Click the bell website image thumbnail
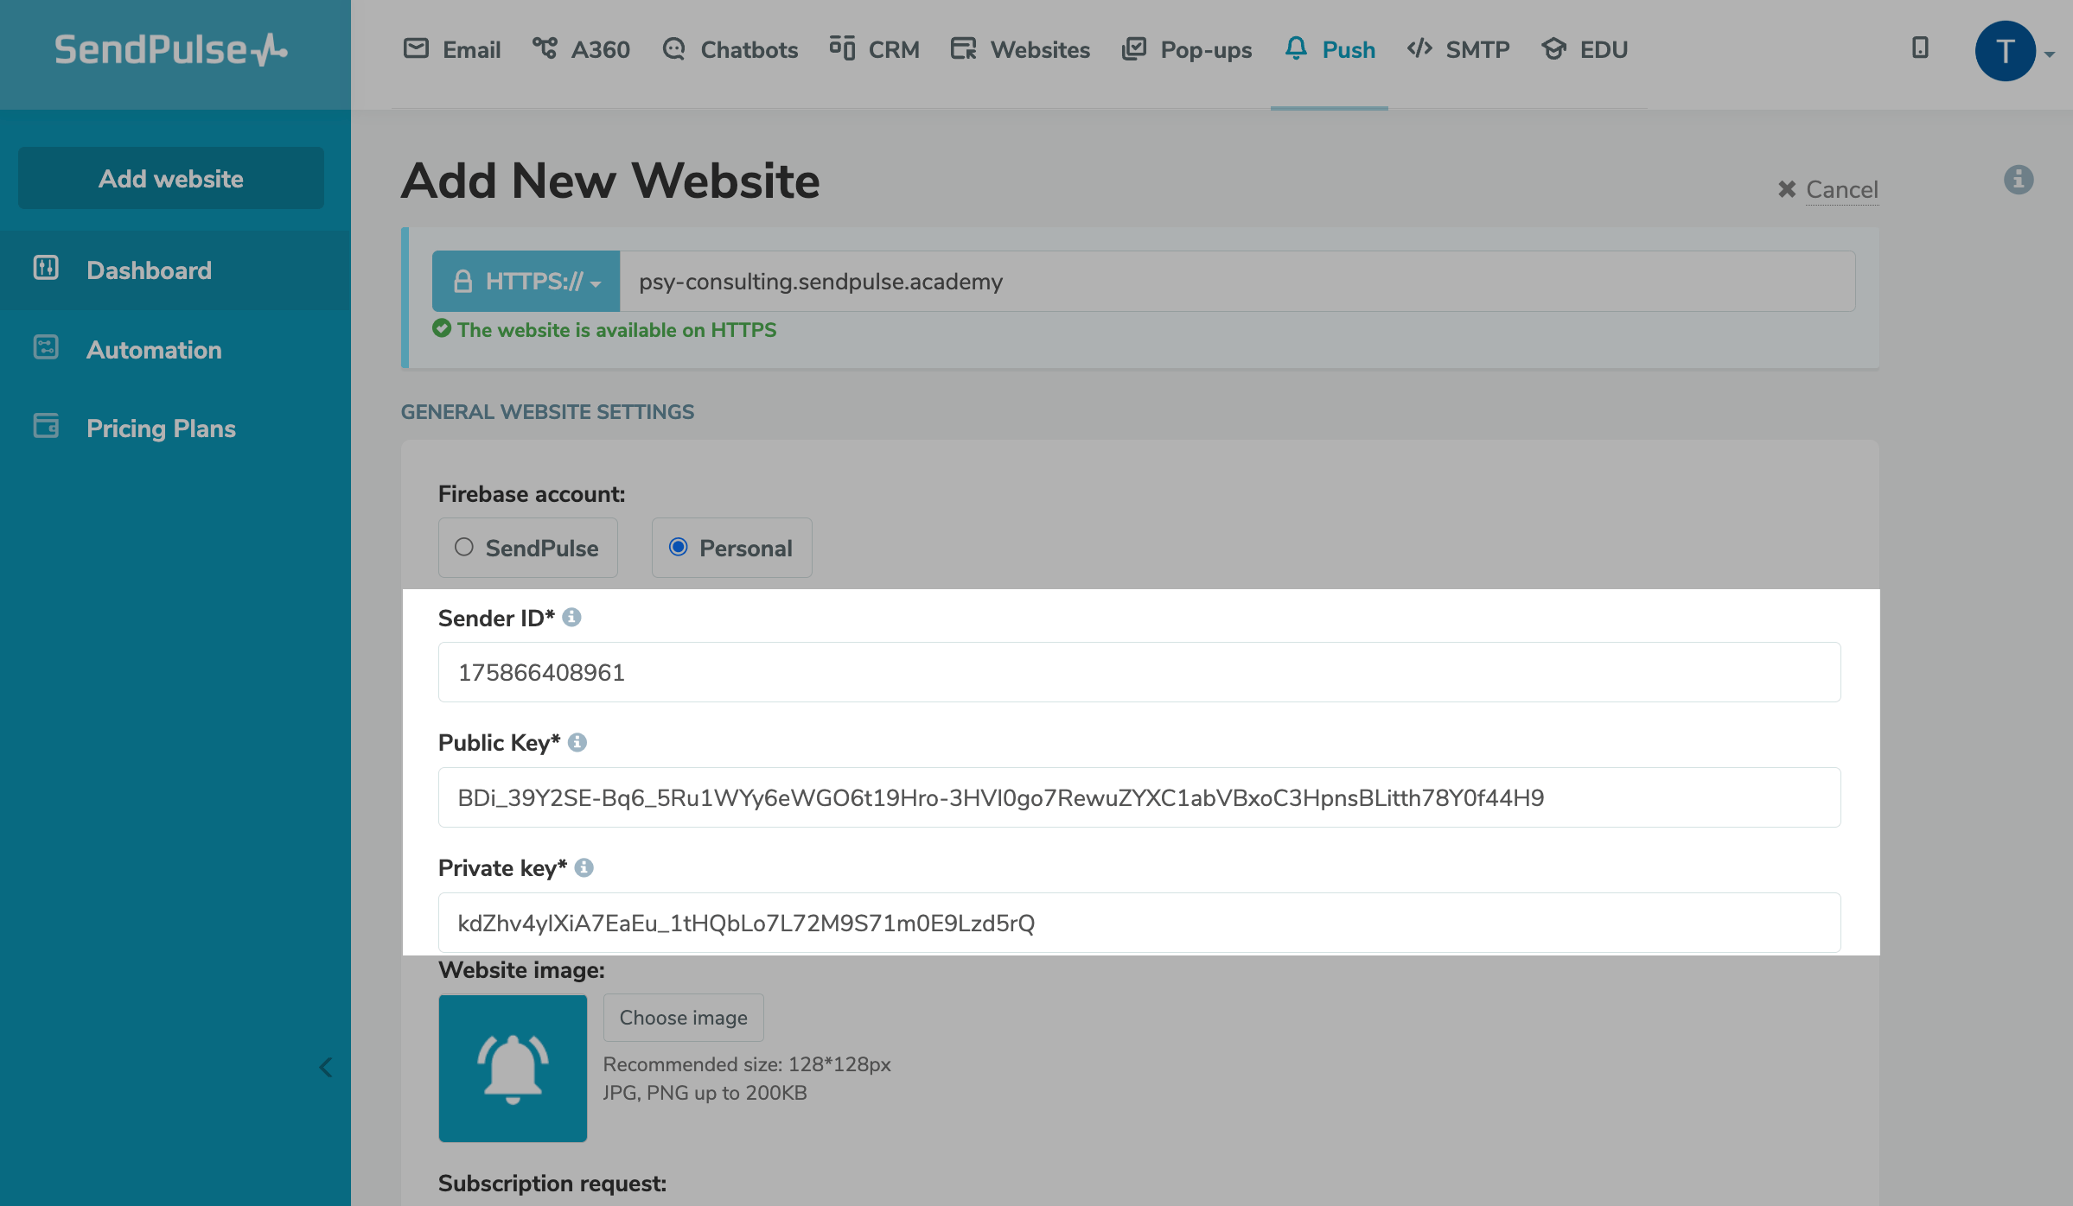2073x1206 pixels. point(513,1068)
